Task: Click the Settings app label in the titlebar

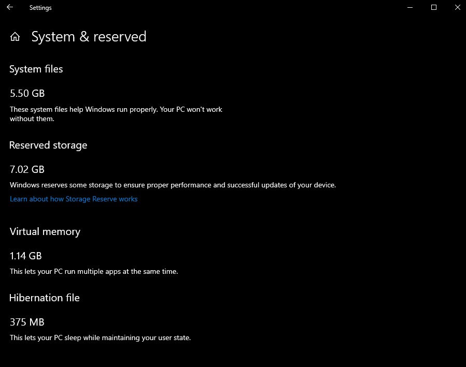Action: click(x=40, y=7)
